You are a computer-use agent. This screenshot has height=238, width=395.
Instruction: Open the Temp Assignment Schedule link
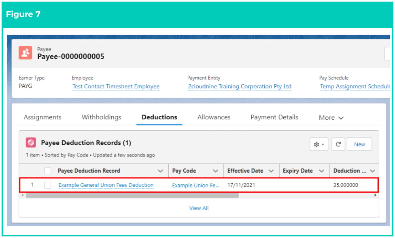[355, 86]
